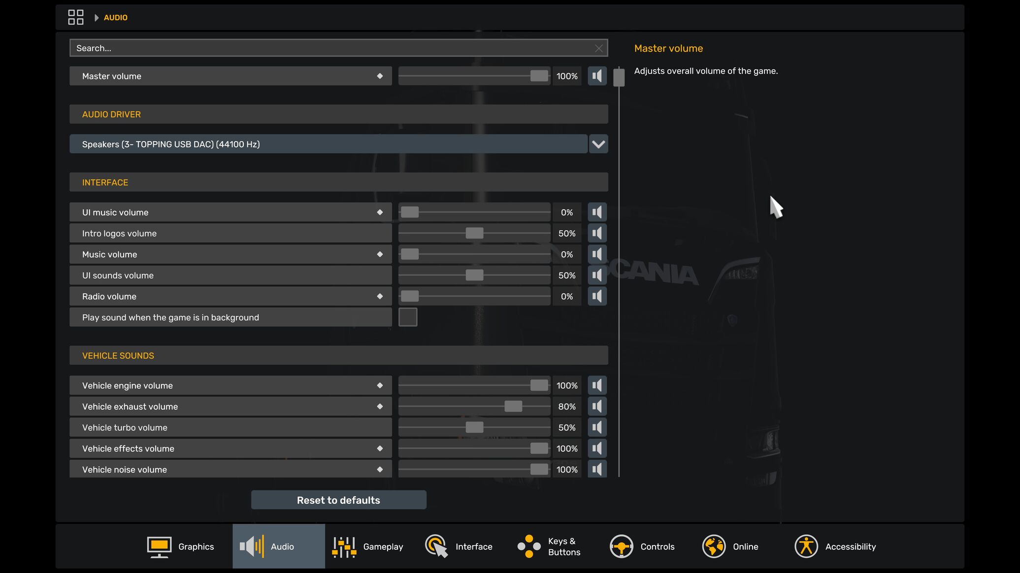
Task: Click the INTERFACE section header
Action: click(x=339, y=182)
